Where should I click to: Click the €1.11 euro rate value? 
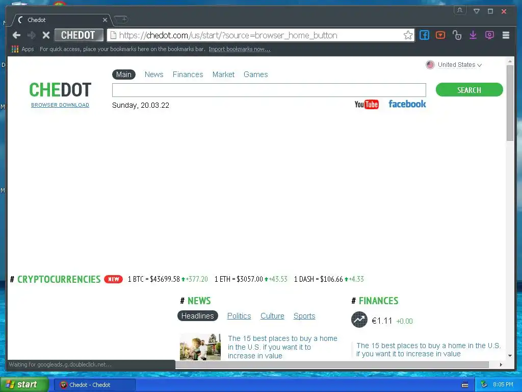pos(382,321)
